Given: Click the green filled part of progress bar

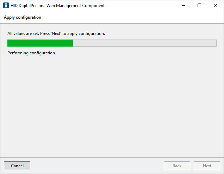Looking at the screenshot, I should click(40, 43).
